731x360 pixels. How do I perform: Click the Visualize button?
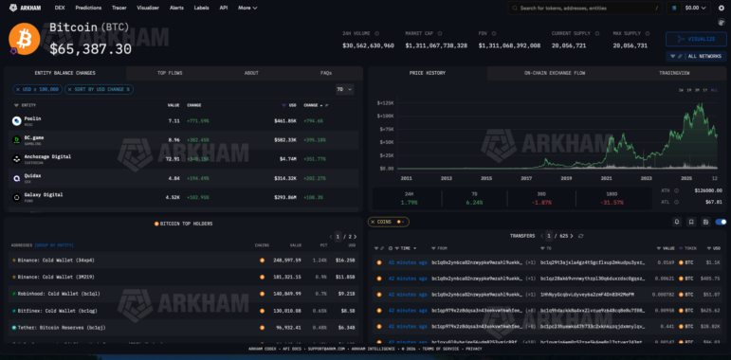coord(696,39)
